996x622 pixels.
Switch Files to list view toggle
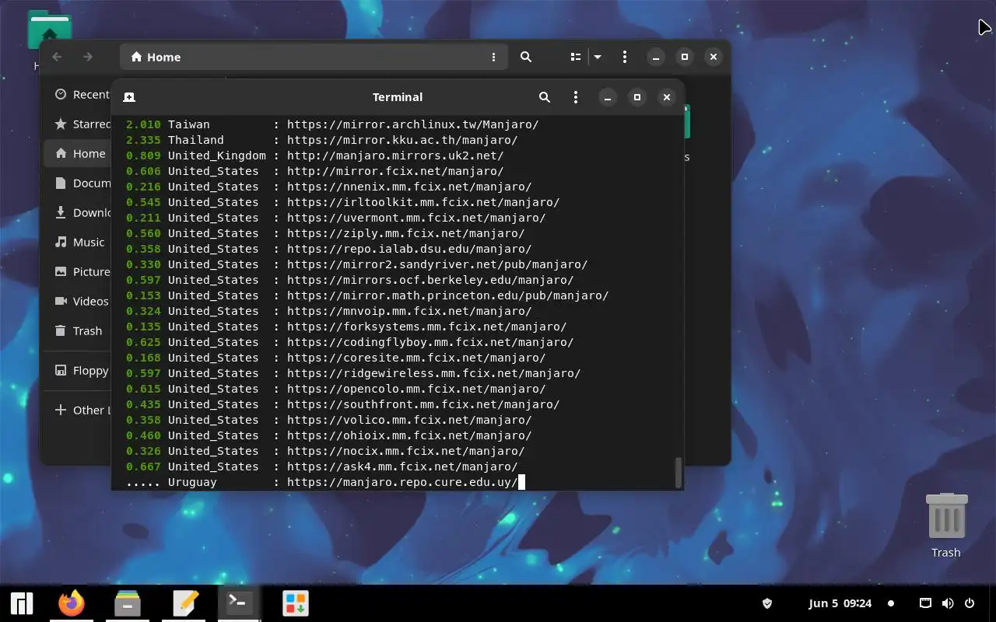576,57
